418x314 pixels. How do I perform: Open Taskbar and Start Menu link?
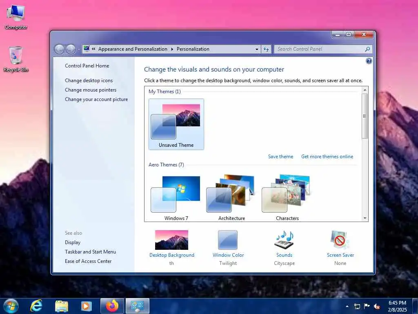tap(90, 251)
